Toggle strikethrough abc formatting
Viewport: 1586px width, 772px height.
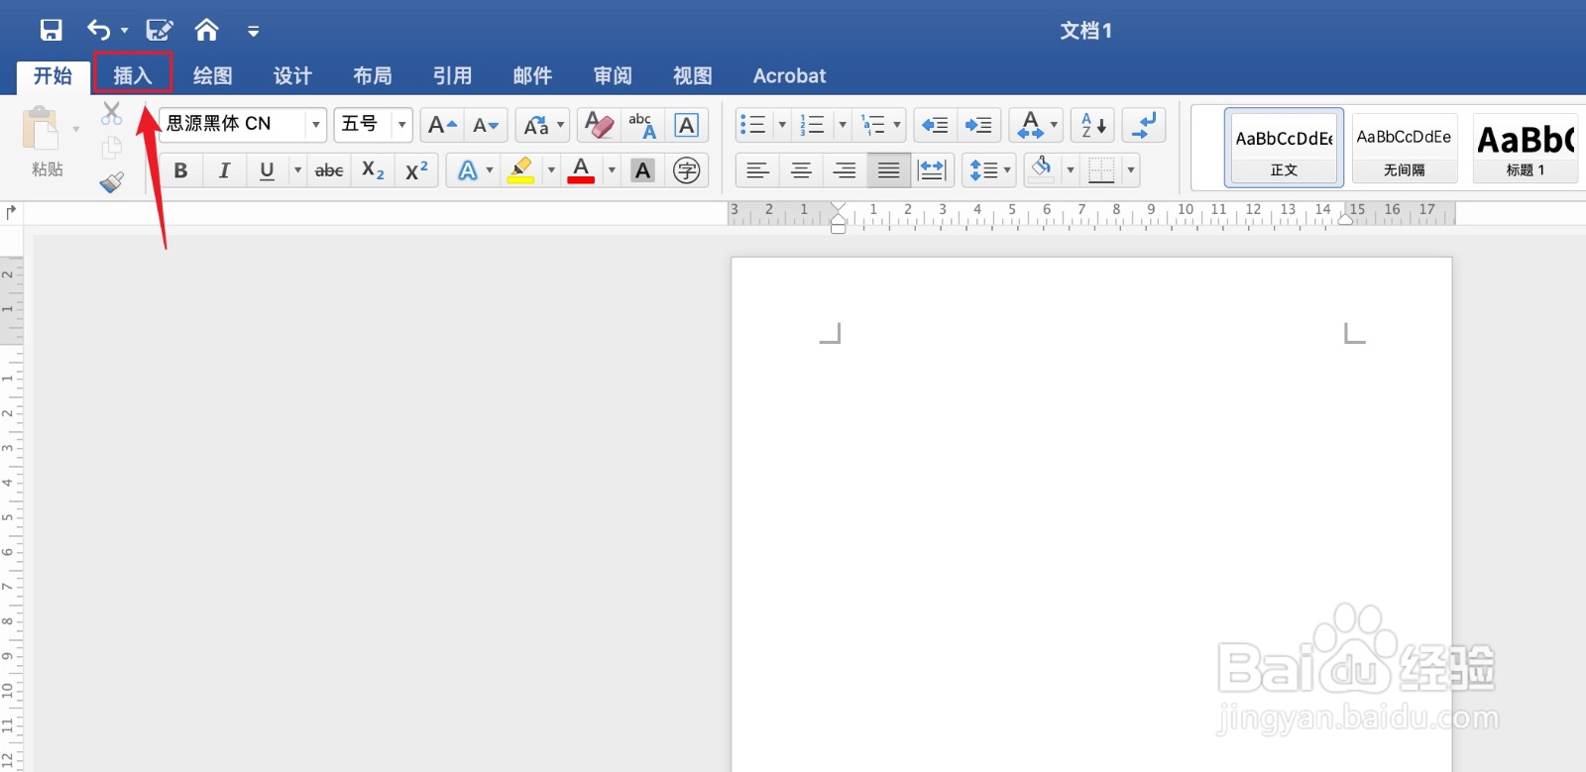coord(329,170)
